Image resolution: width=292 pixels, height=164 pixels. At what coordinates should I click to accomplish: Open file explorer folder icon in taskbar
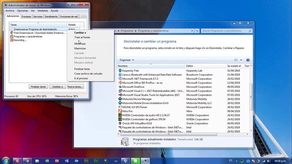(37, 161)
